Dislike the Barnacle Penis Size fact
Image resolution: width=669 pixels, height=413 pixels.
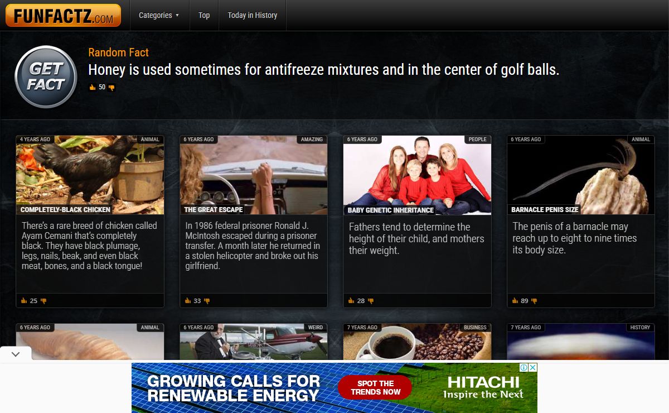click(x=534, y=301)
